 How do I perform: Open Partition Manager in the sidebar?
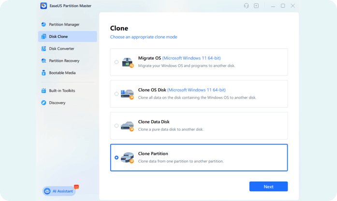68,25
